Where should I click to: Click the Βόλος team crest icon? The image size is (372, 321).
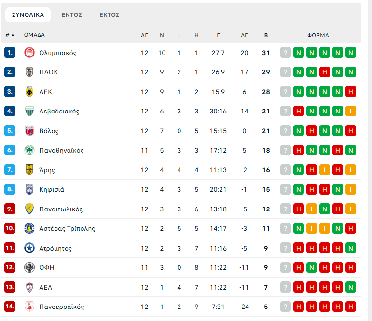[29, 131]
